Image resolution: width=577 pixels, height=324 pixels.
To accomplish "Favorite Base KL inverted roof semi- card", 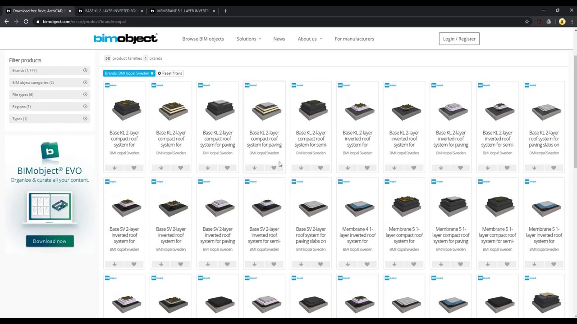I will coord(507,168).
